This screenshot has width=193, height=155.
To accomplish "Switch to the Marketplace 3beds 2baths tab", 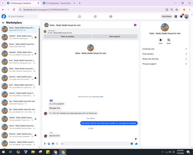I will (x=59, y=3).
